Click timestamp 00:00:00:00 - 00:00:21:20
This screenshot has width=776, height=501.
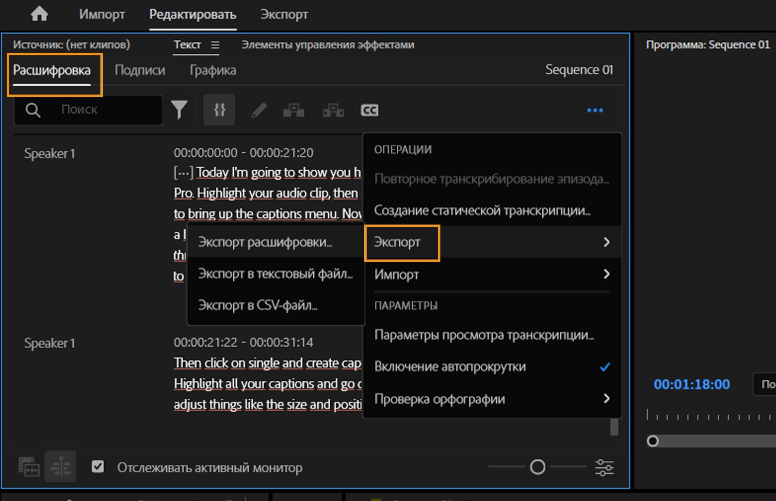tap(243, 153)
